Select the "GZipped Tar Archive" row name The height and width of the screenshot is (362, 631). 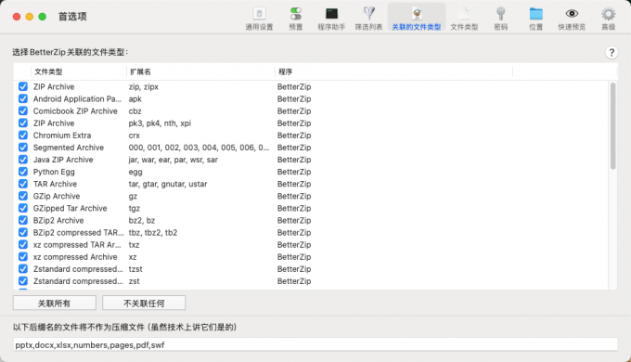pos(70,208)
